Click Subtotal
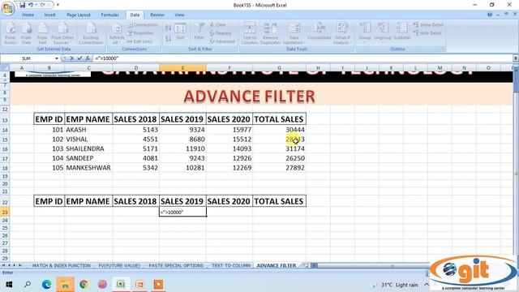This screenshot has width=519, height=292. click(x=402, y=32)
